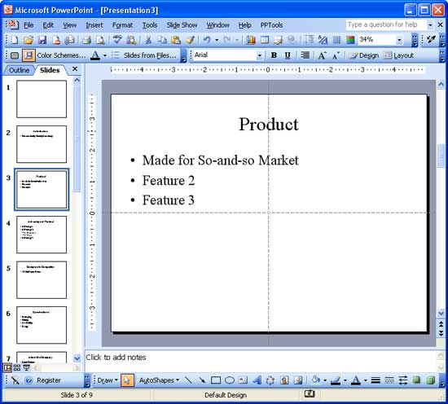Image resolution: width=448 pixels, height=404 pixels.
Task: Undo the last action
Action: click(207, 40)
